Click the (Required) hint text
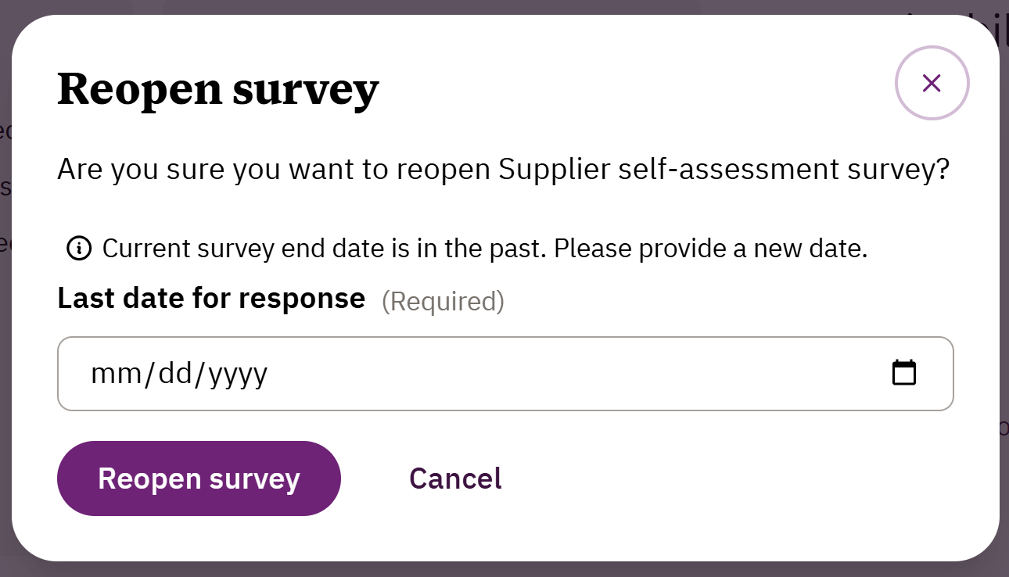The height and width of the screenshot is (577, 1009). pos(443,301)
